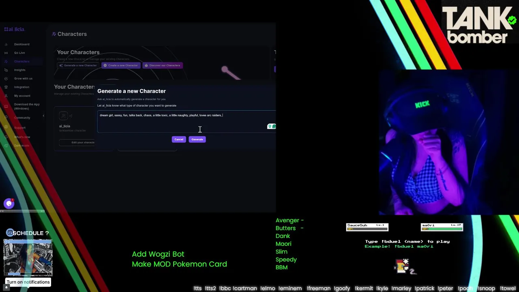The height and width of the screenshot is (292, 519).
Task: Click 'Slim' in the name list
Action: [281, 252]
